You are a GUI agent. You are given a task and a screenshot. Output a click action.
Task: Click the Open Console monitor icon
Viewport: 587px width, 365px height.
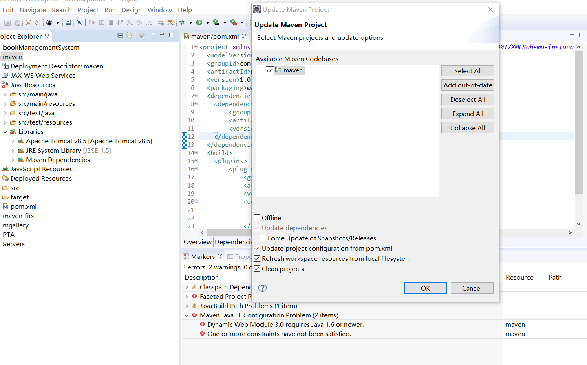point(68,23)
